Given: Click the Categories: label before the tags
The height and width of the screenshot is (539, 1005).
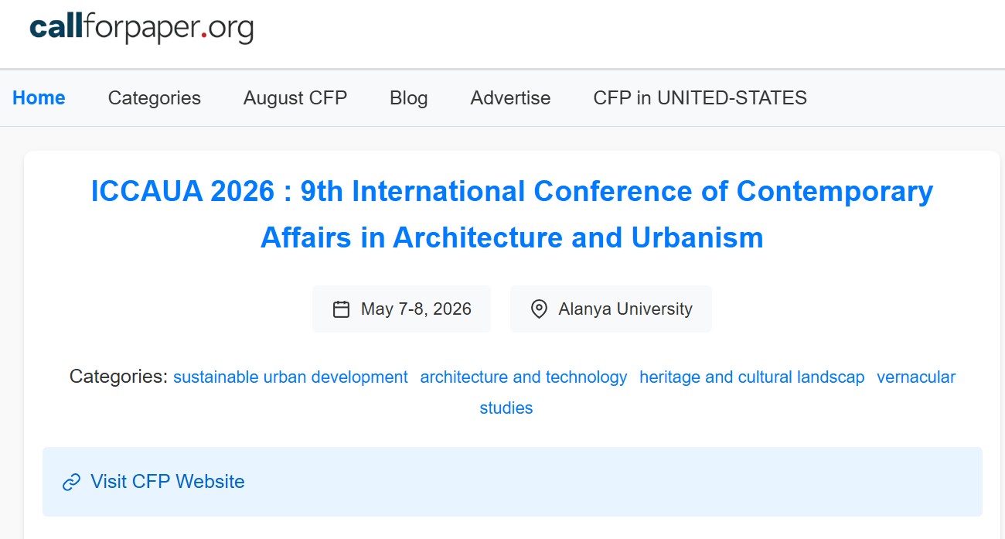Looking at the screenshot, I should pyautogui.click(x=118, y=377).
